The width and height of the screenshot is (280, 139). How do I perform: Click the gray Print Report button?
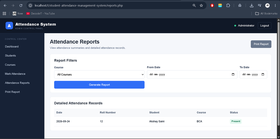[x=261, y=44]
